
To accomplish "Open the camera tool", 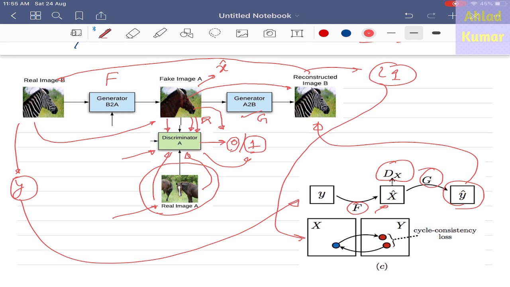I will (270, 33).
